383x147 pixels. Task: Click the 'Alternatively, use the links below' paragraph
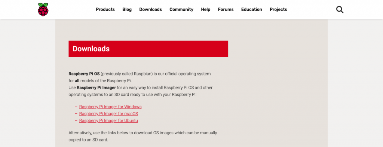pos(143,137)
